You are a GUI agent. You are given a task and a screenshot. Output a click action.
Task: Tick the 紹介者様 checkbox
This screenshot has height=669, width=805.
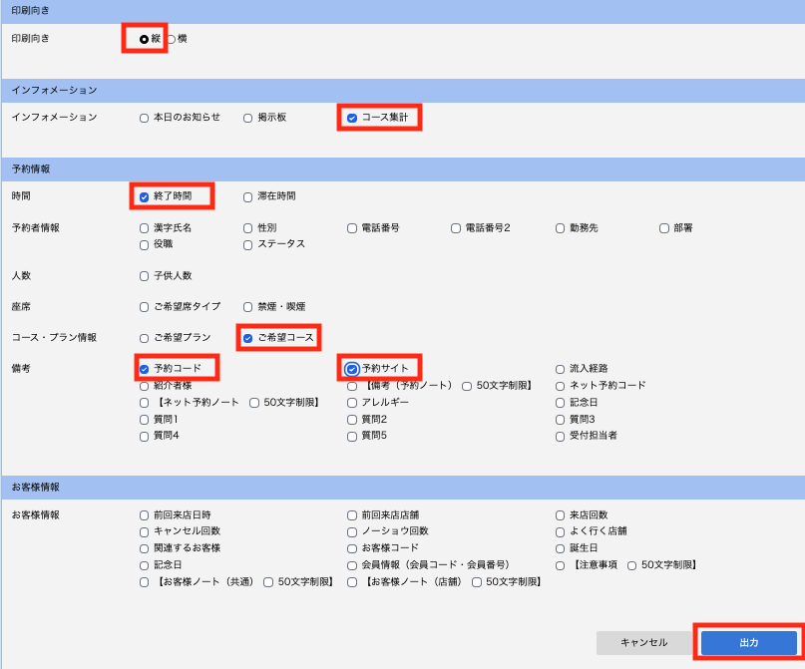pyautogui.click(x=144, y=386)
